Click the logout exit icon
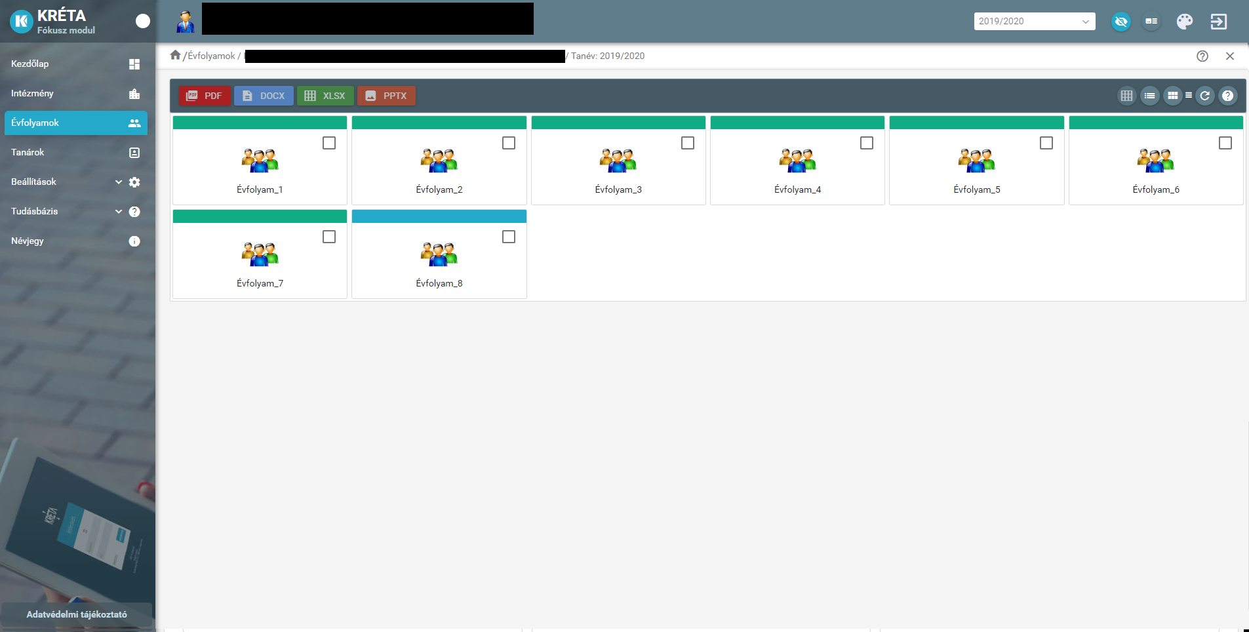Viewport: 1249px width, 632px height. click(1218, 22)
